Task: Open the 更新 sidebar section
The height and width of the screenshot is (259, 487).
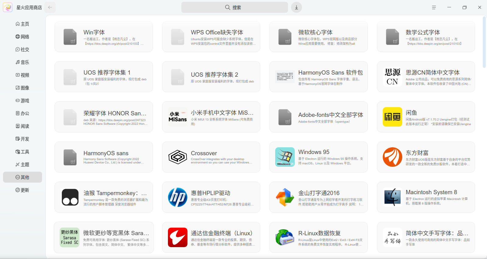Action: (x=23, y=190)
